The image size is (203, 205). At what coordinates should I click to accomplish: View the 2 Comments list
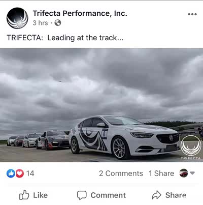click(121, 173)
